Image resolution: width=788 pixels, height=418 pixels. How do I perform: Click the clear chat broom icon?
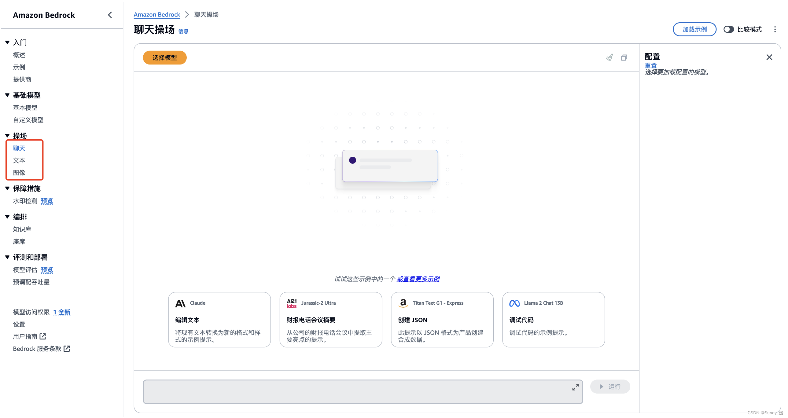(x=609, y=57)
